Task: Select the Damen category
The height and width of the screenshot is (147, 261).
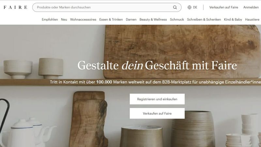Action: 131,20
